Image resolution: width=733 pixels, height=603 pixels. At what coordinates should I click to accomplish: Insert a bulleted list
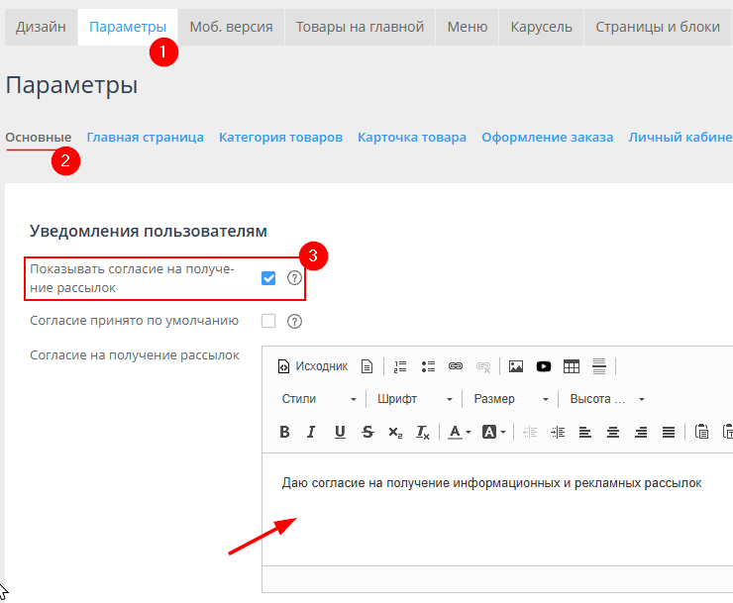[428, 366]
